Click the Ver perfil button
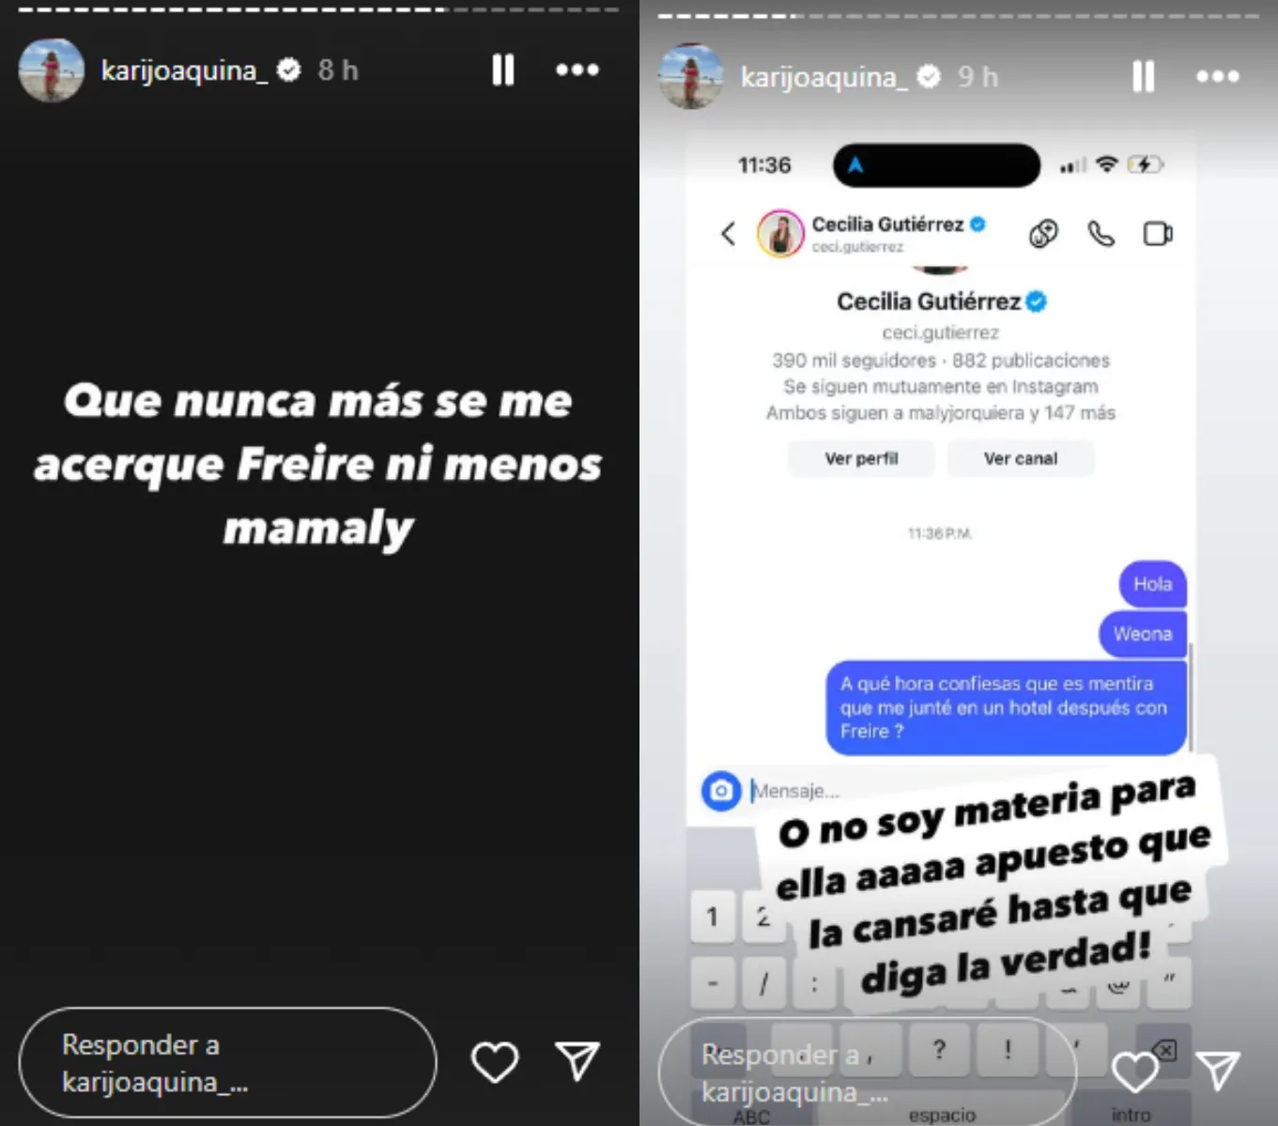This screenshot has width=1278, height=1126. pos(861,458)
